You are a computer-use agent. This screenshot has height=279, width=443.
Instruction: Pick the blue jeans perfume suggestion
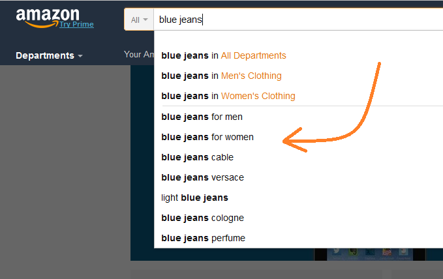tap(204, 238)
